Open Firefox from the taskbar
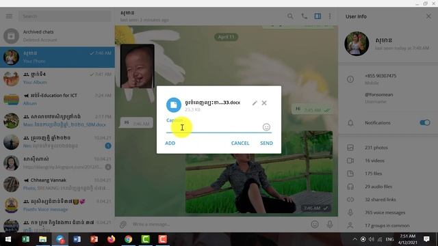The height and width of the screenshot is (246, 438). point(111,239)
